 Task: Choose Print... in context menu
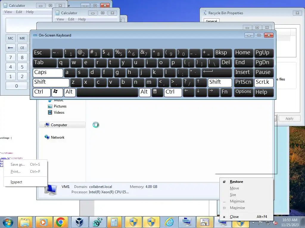point(25,172)
